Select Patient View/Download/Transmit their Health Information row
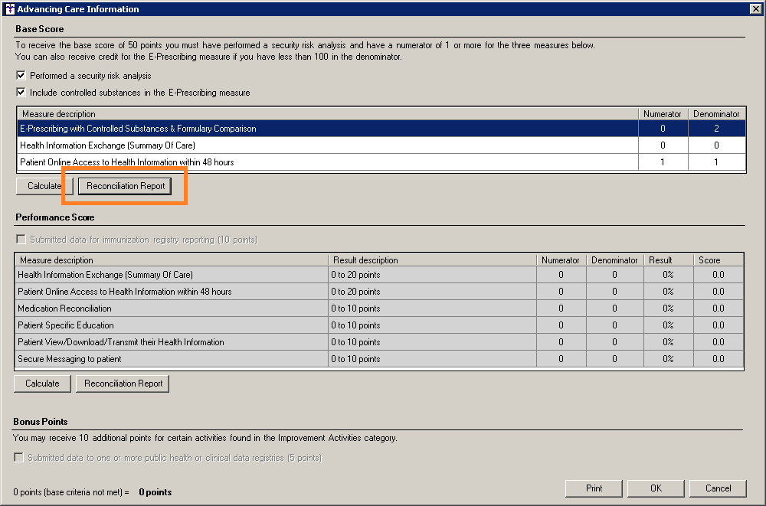 tap(379, 342)
